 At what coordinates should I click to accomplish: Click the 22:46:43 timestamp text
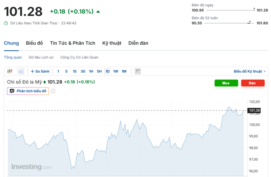coord(69,23)
